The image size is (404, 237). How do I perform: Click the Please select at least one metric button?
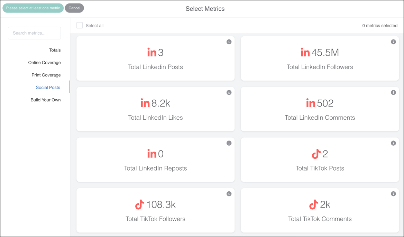pos(33,8)
